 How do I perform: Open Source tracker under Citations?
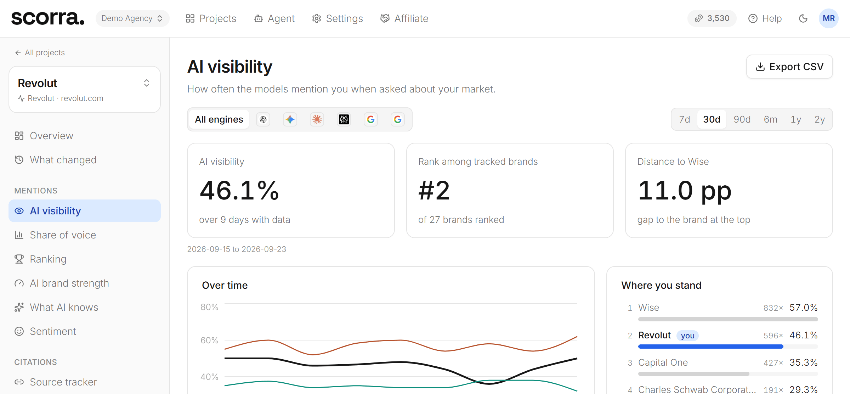coord(85,382)
